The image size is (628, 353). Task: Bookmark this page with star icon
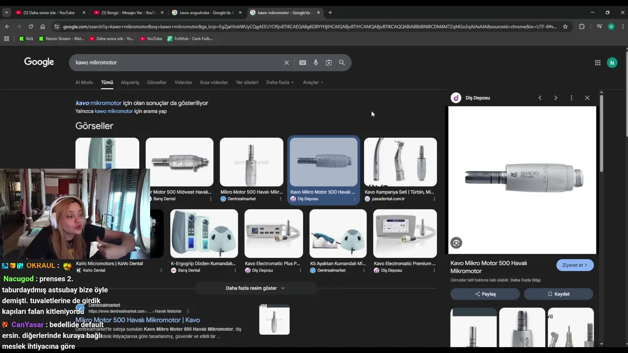coord(565,26)
